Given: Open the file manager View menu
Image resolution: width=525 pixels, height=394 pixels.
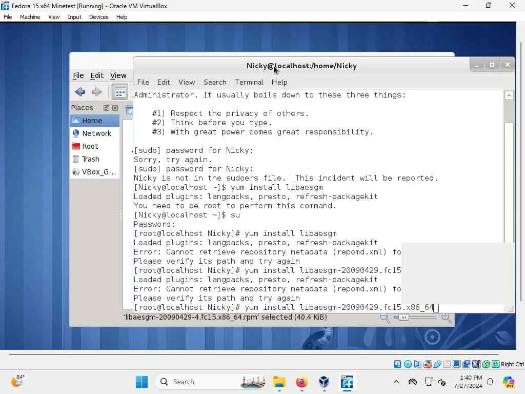Looking at the screenshot, I should pos(118,75).
